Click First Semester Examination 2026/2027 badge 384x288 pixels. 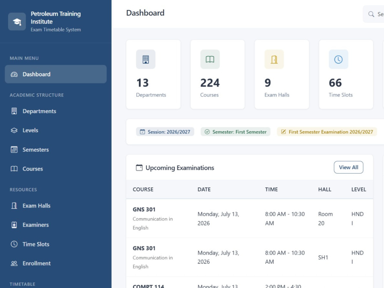pos(327,132)
